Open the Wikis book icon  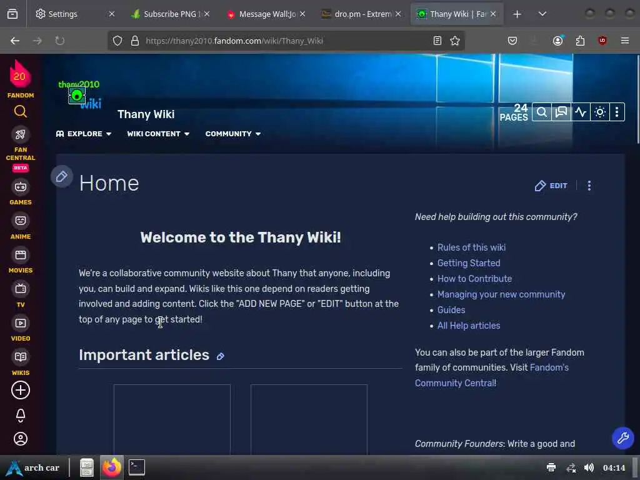[x=21, y=357]
